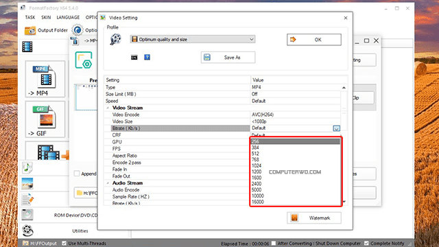The image size is (439, 247).
Task: Select the Speed setting row
Action: (x=222, y=101)
